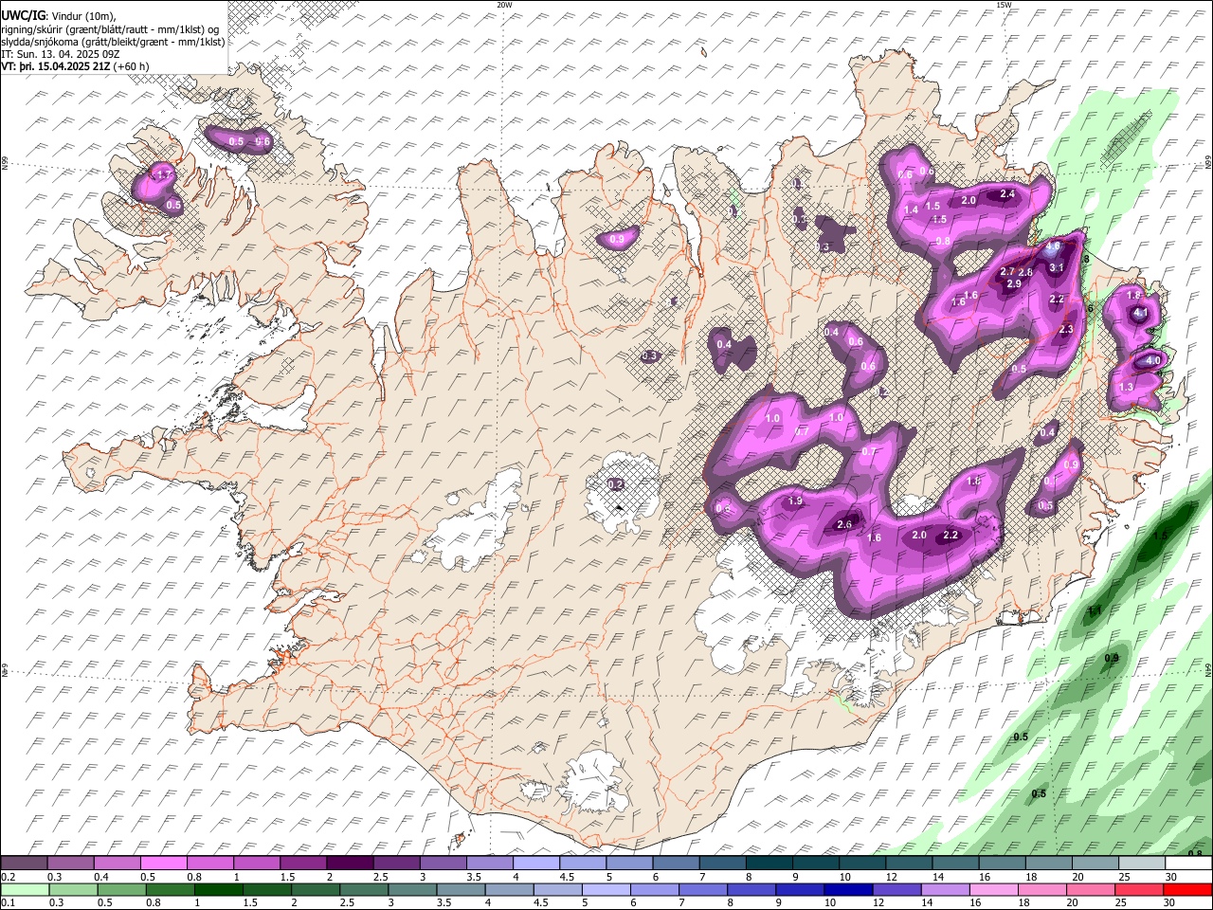
Task: Click the 2.4 value in the northeast snow area
Action: pos(1007,194)
